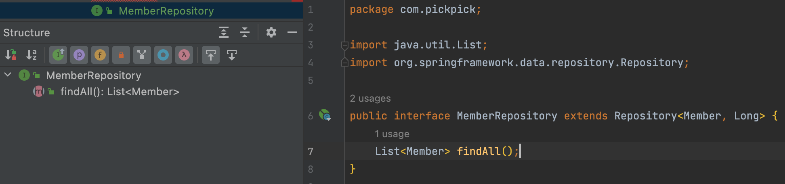Screen dimensions: 785x184
Task: Select MemberRepository node in Structure tree
Action: coord(94,75)
